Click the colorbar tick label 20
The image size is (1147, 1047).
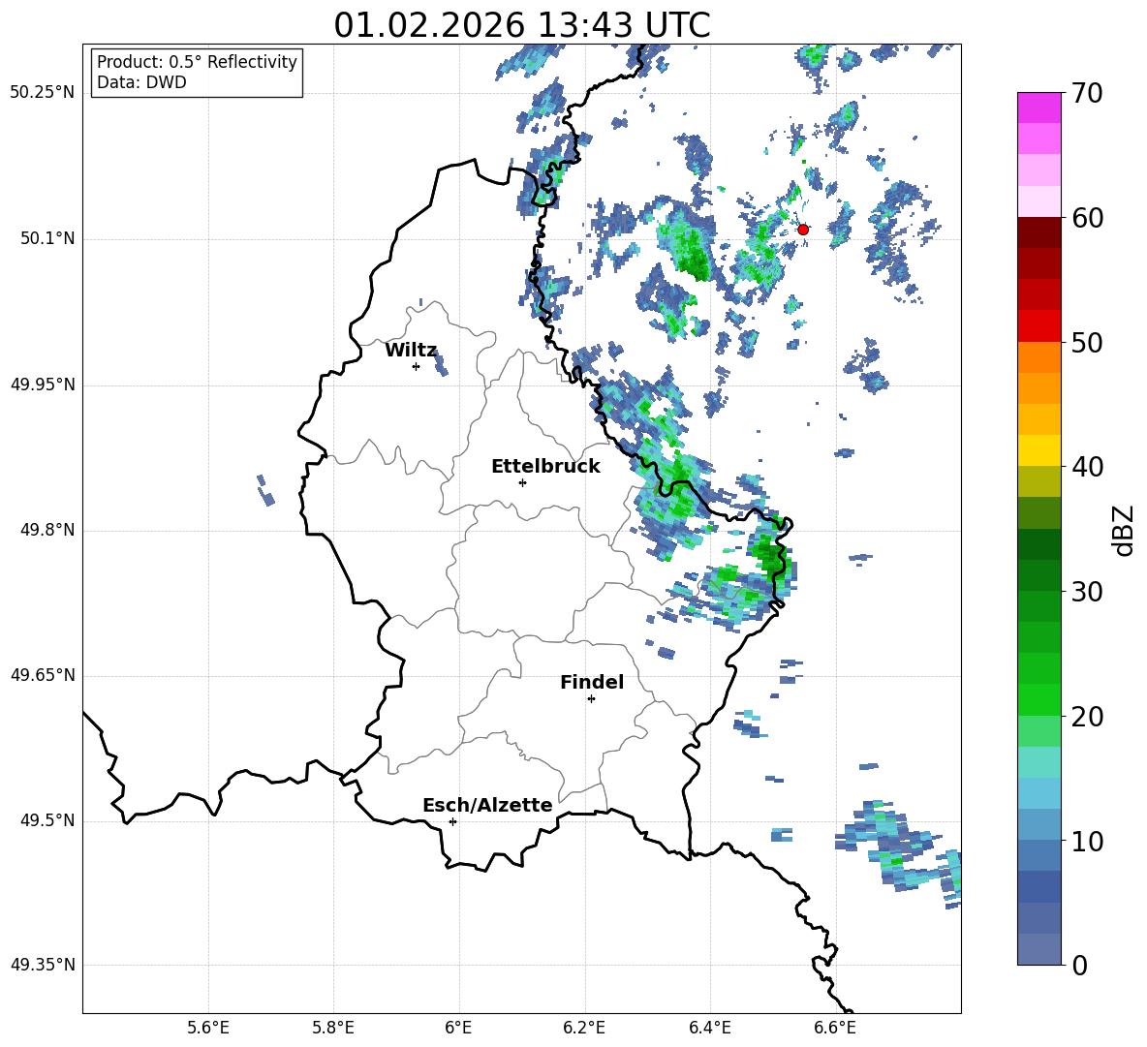1087,717
